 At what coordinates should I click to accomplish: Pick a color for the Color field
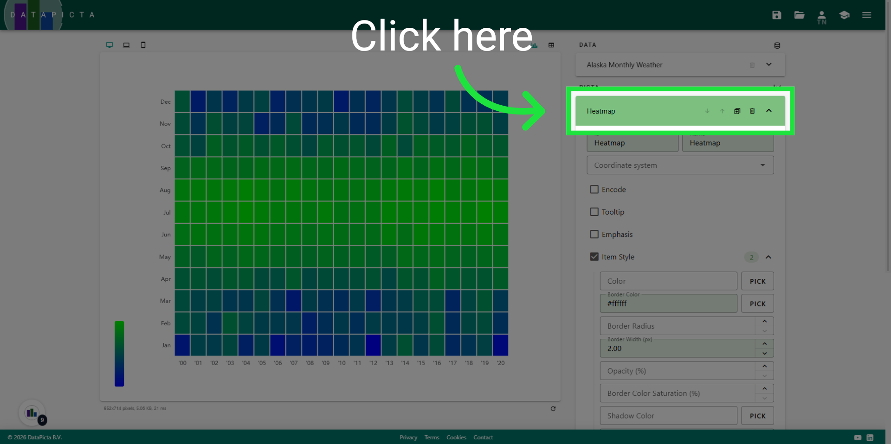tap(757, 281)
